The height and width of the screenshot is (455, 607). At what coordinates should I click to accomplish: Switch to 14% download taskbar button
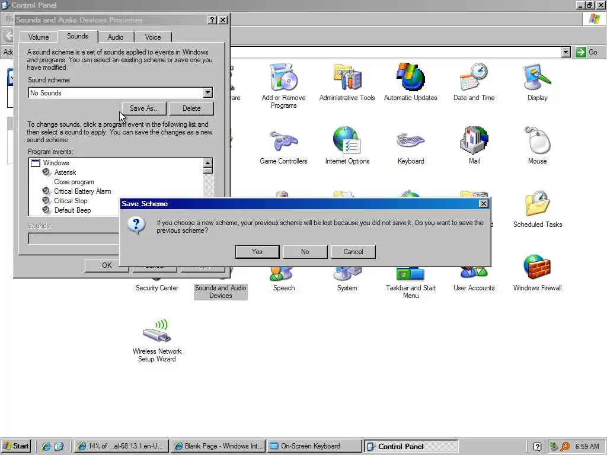coord(122,446)
